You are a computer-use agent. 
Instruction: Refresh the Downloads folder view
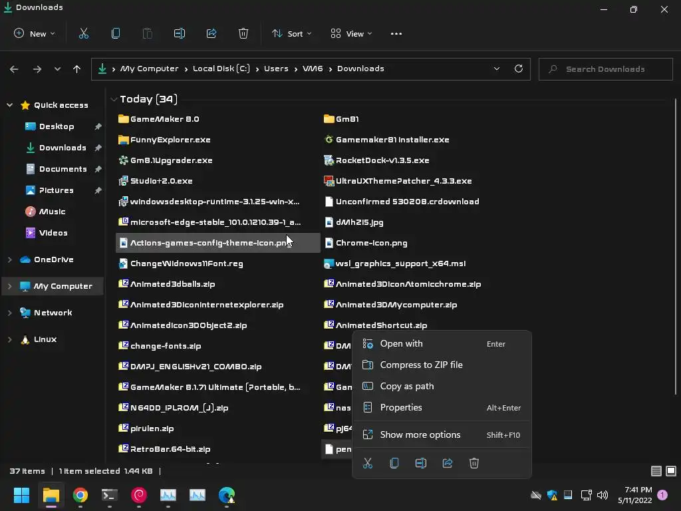pyautogui.click(x=519, y=69)
